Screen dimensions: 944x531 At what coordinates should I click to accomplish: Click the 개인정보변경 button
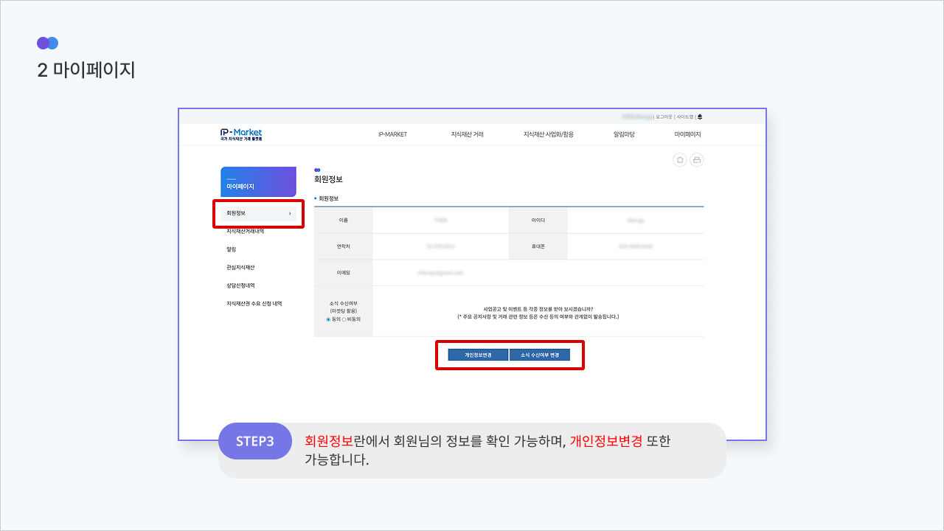(478, 355)
